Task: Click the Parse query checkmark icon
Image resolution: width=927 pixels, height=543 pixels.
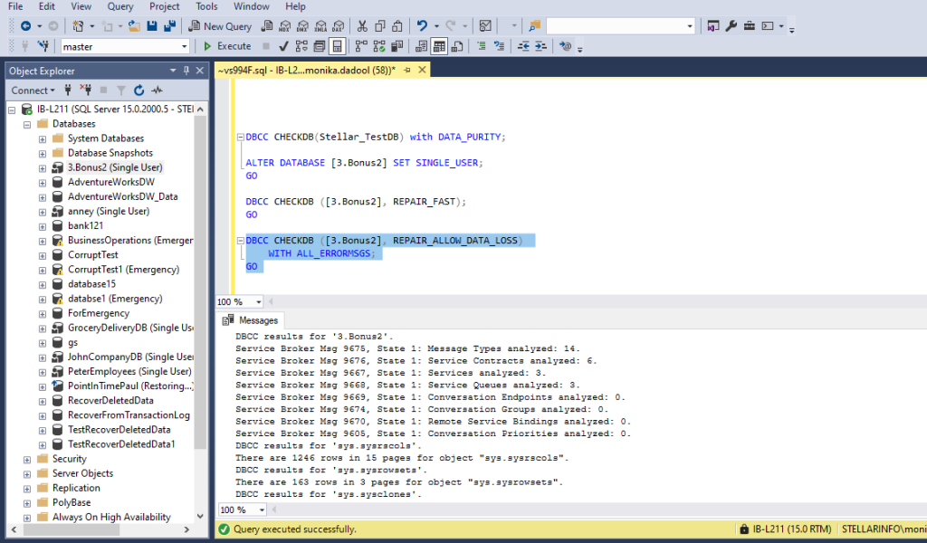Action: pos(282,45)
